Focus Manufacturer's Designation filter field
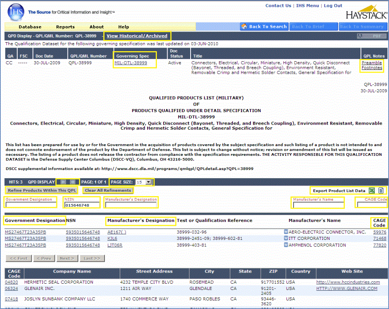The image size is (389, 309). [x=131, y=205]
